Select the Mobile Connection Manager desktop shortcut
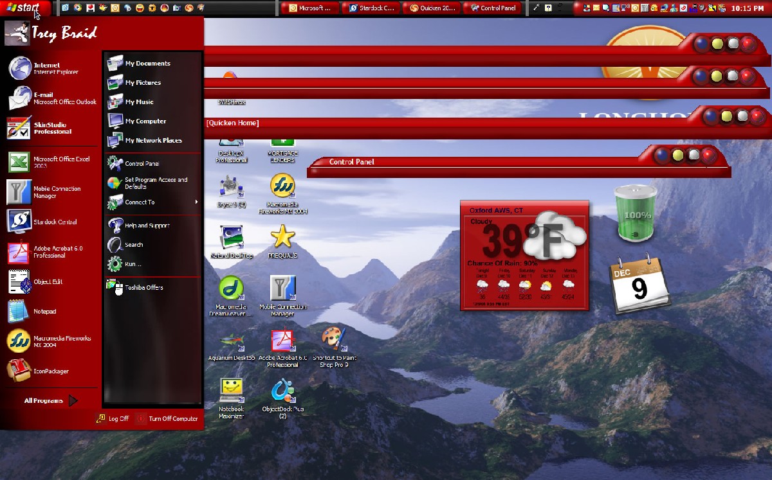 coord(282,297)
